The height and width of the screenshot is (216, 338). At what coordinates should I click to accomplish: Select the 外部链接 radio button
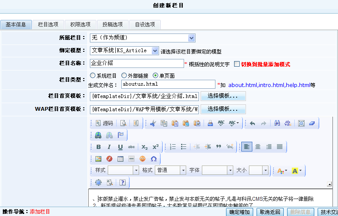click(124, 75)
